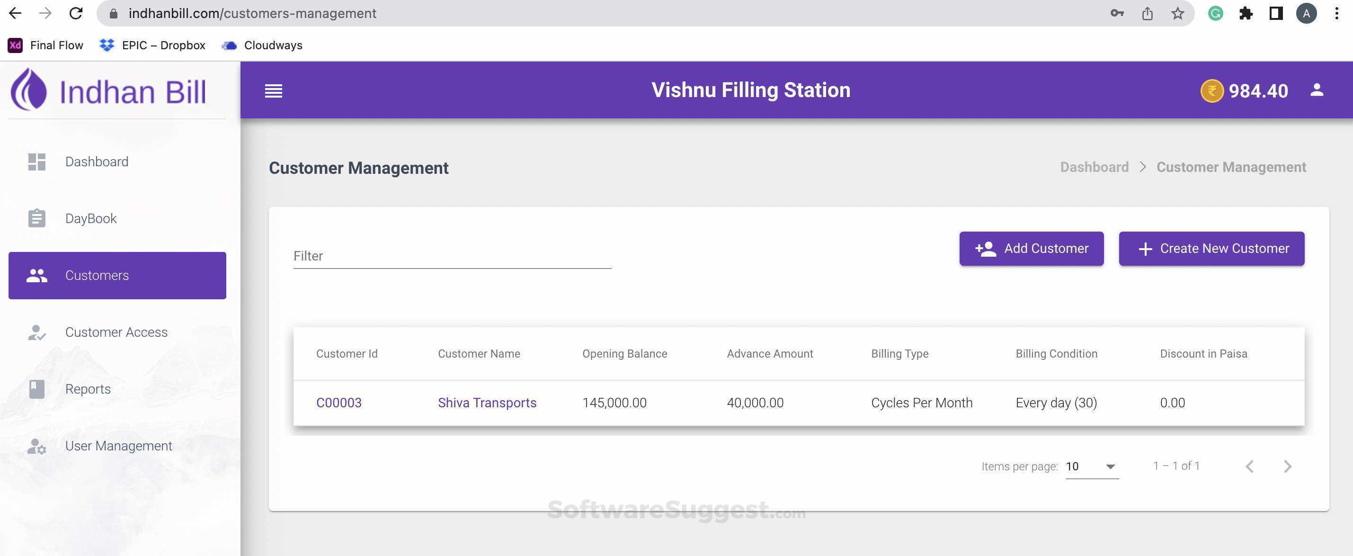Image resolution: width=1353 pixels, height=556 pixels.
Task: Click the rupee coin balance icon
Action: coord(1212,91)
